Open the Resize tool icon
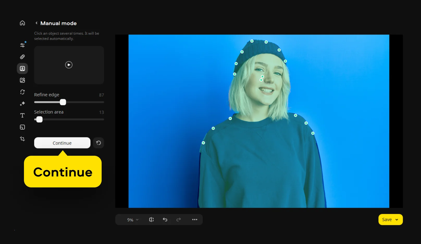 click(x=22, y=127)
